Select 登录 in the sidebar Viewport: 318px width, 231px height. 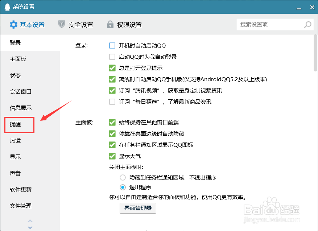30,42
